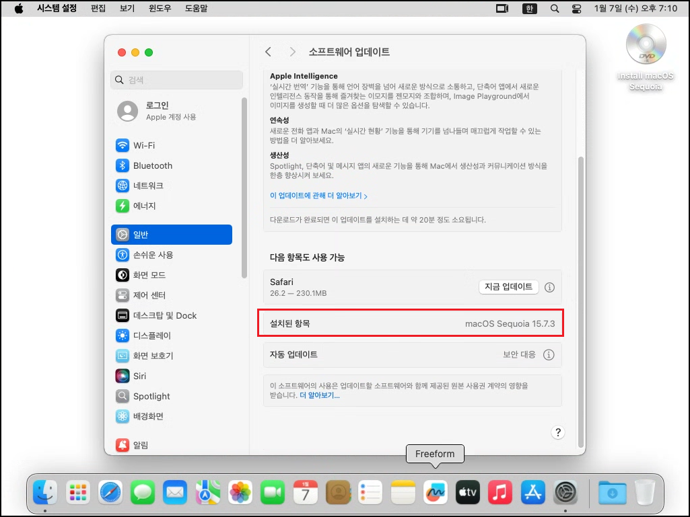Go back with the left chevron
Screen dimensions: 690x517
269,52
